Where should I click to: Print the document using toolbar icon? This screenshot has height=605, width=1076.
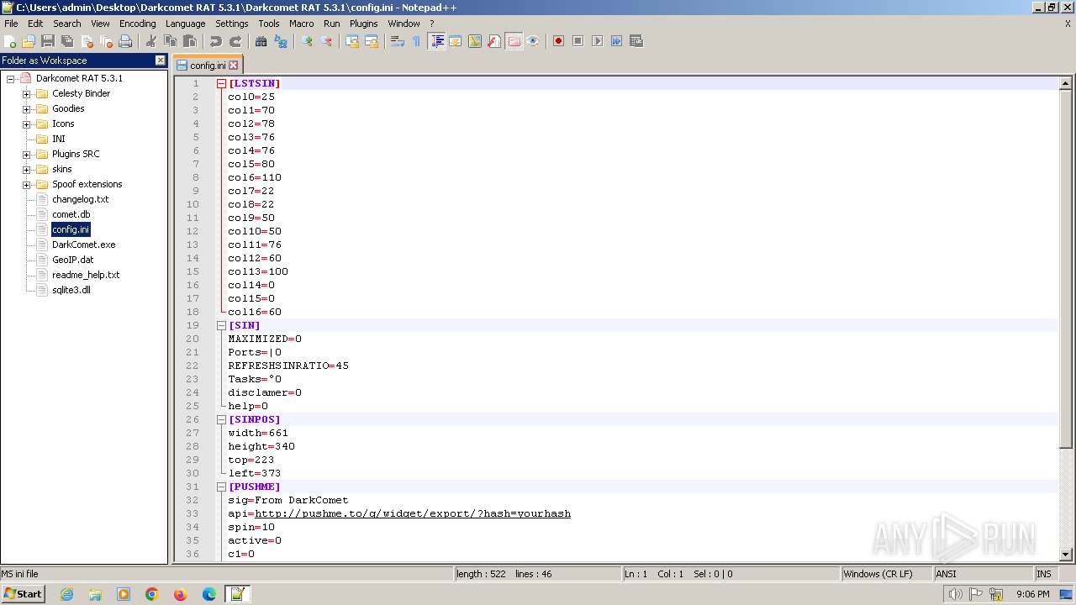click(x=125, y=41)
